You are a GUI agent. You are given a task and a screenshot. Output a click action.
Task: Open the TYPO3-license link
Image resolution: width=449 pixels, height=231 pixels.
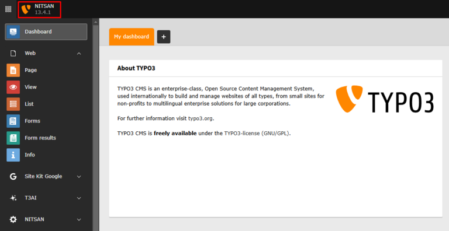click(x=242, y=133)
